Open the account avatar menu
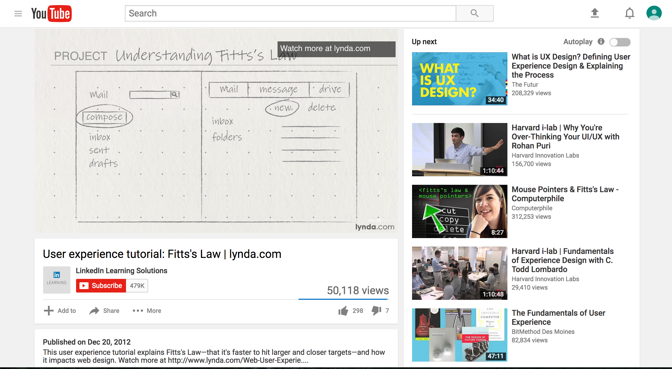This screenshot has width=672, height=369. point(654,13)
